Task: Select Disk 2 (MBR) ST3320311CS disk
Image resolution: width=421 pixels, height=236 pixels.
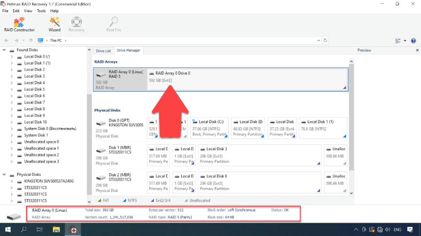Action: 120,183
